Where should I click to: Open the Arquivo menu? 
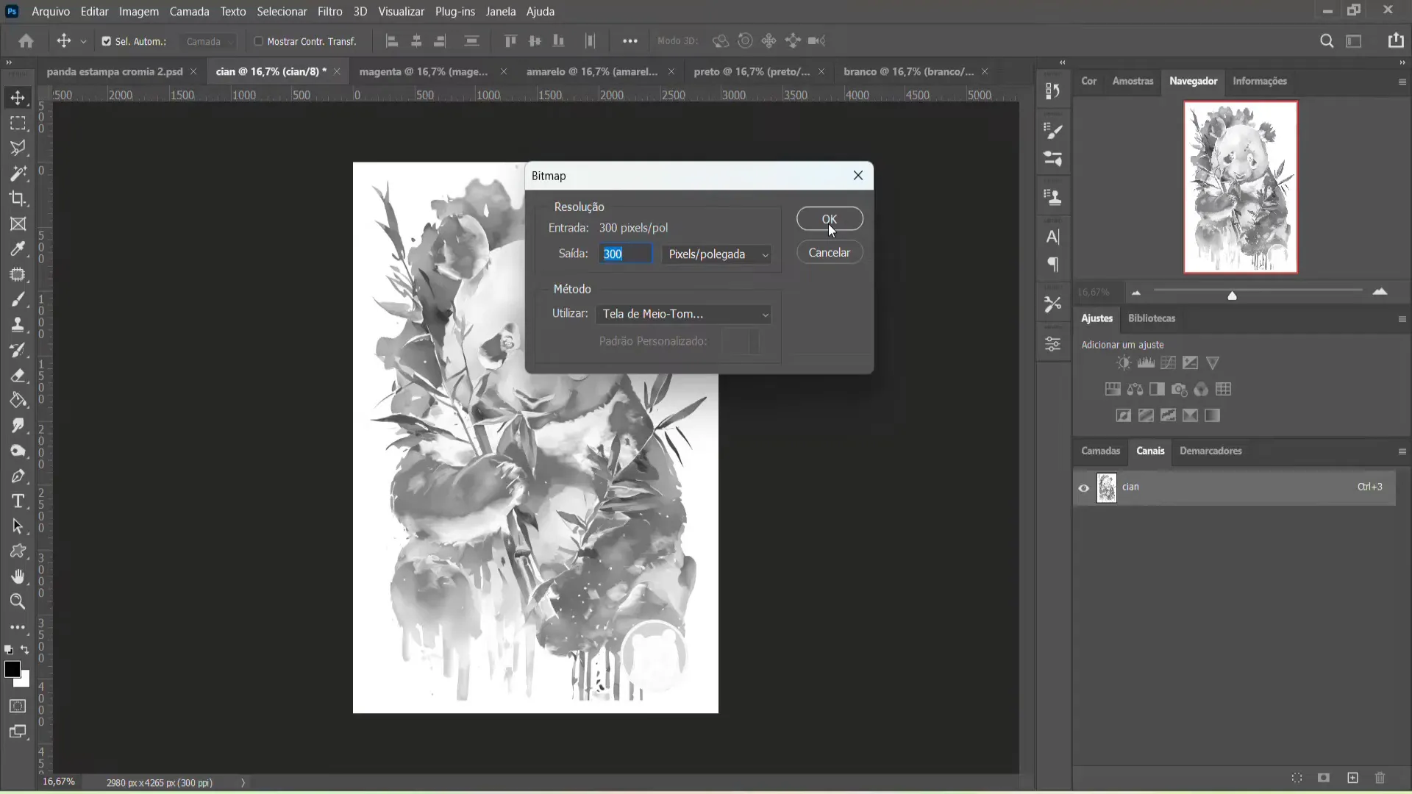[51, 12]
